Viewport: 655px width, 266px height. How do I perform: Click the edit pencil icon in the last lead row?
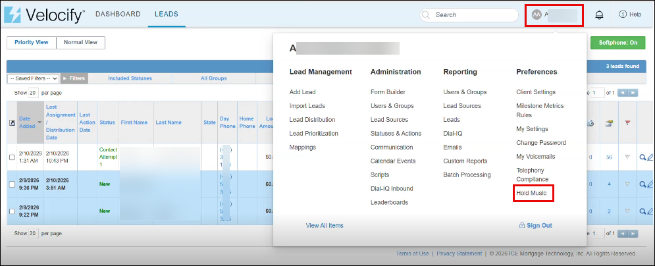650,211
